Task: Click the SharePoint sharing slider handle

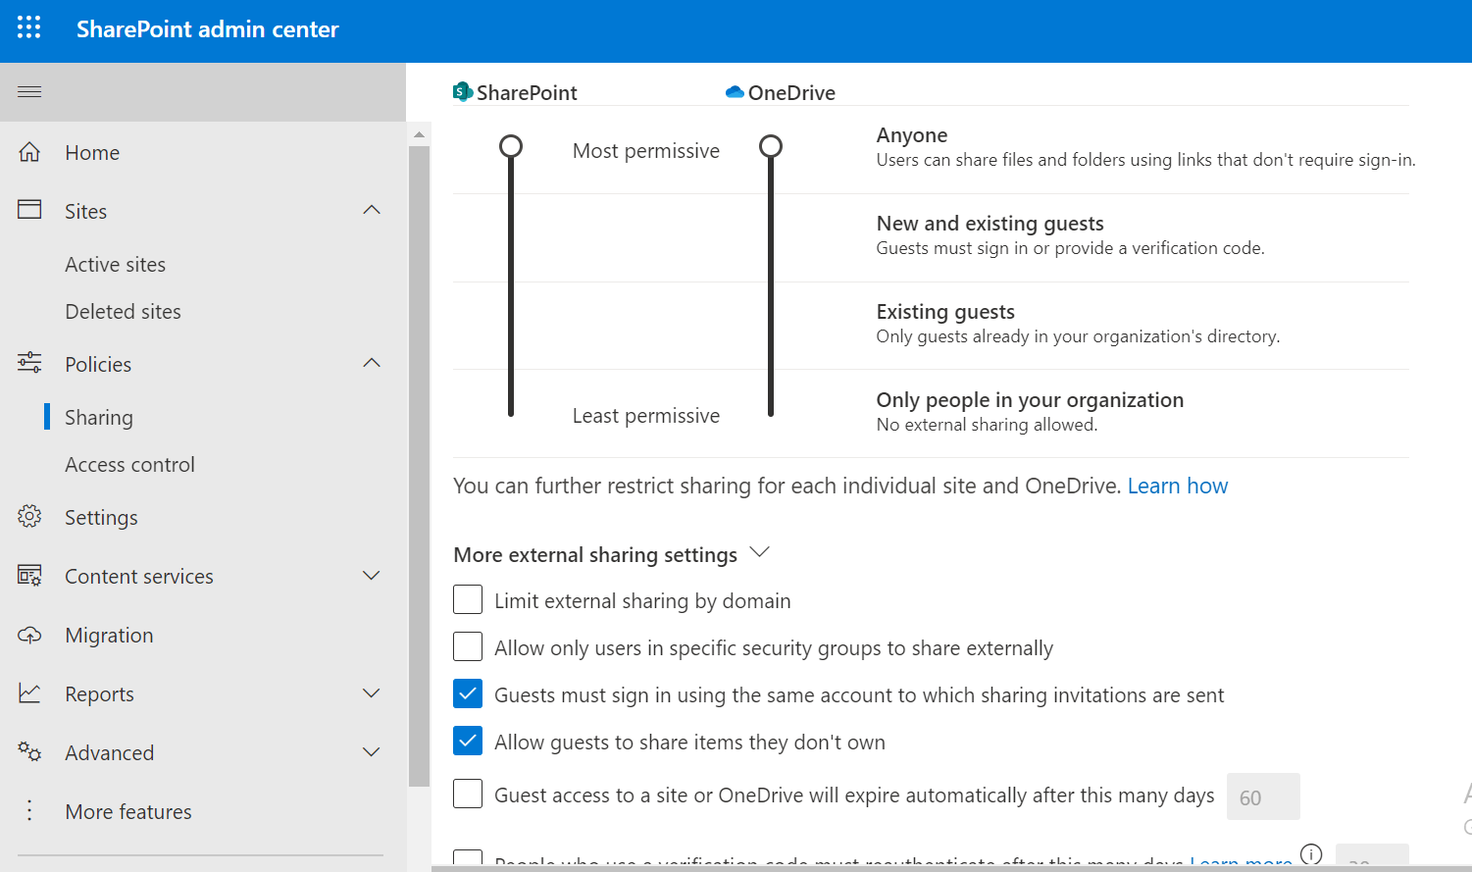Action: tap(511, 146)
